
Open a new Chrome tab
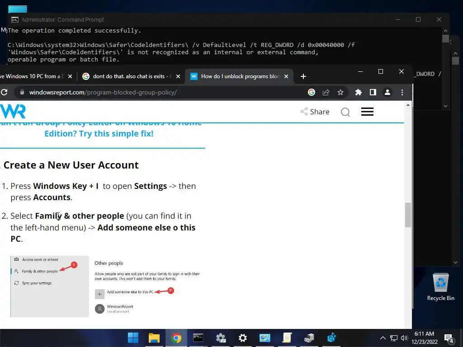303,76
